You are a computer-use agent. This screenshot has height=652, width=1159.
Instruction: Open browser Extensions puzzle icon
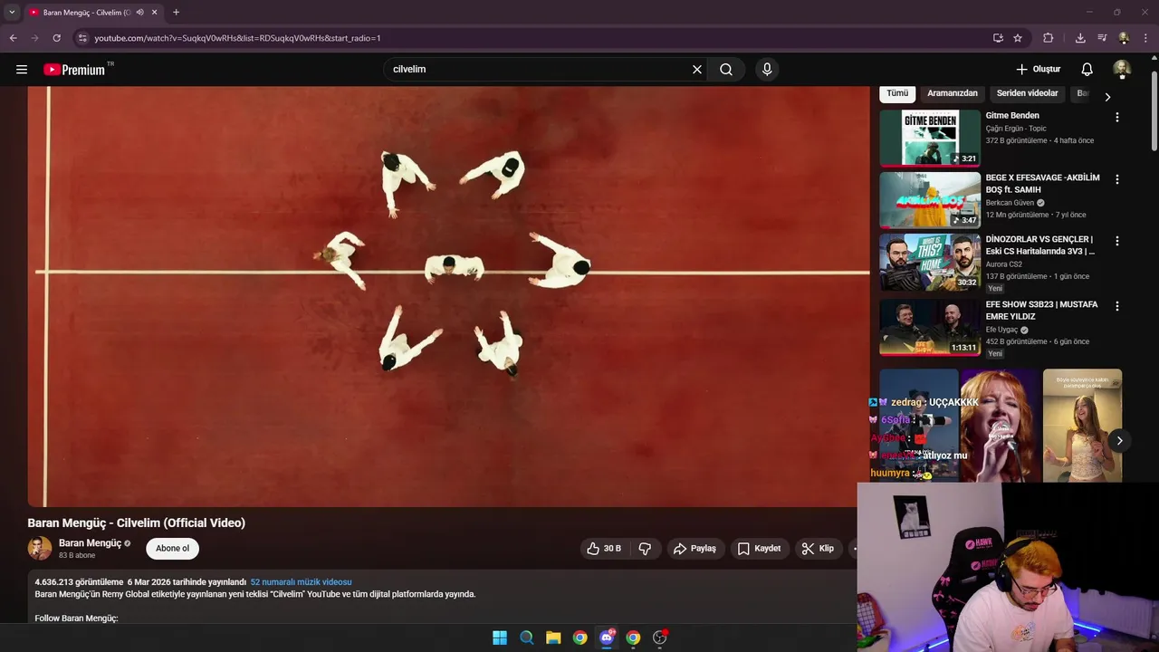pos(1049,38)
